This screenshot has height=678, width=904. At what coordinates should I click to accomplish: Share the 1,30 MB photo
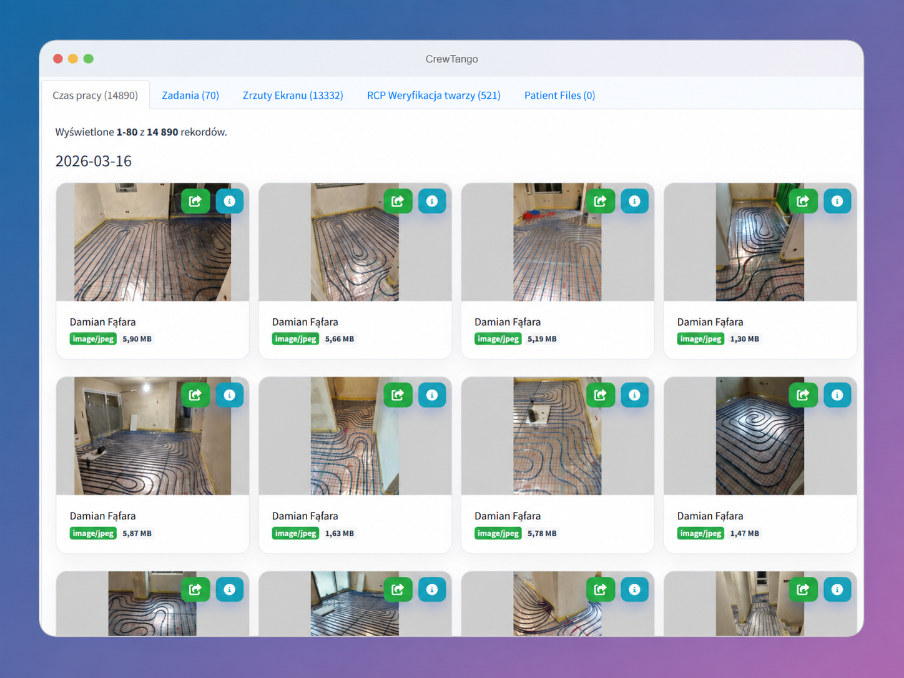click(803, 201)
